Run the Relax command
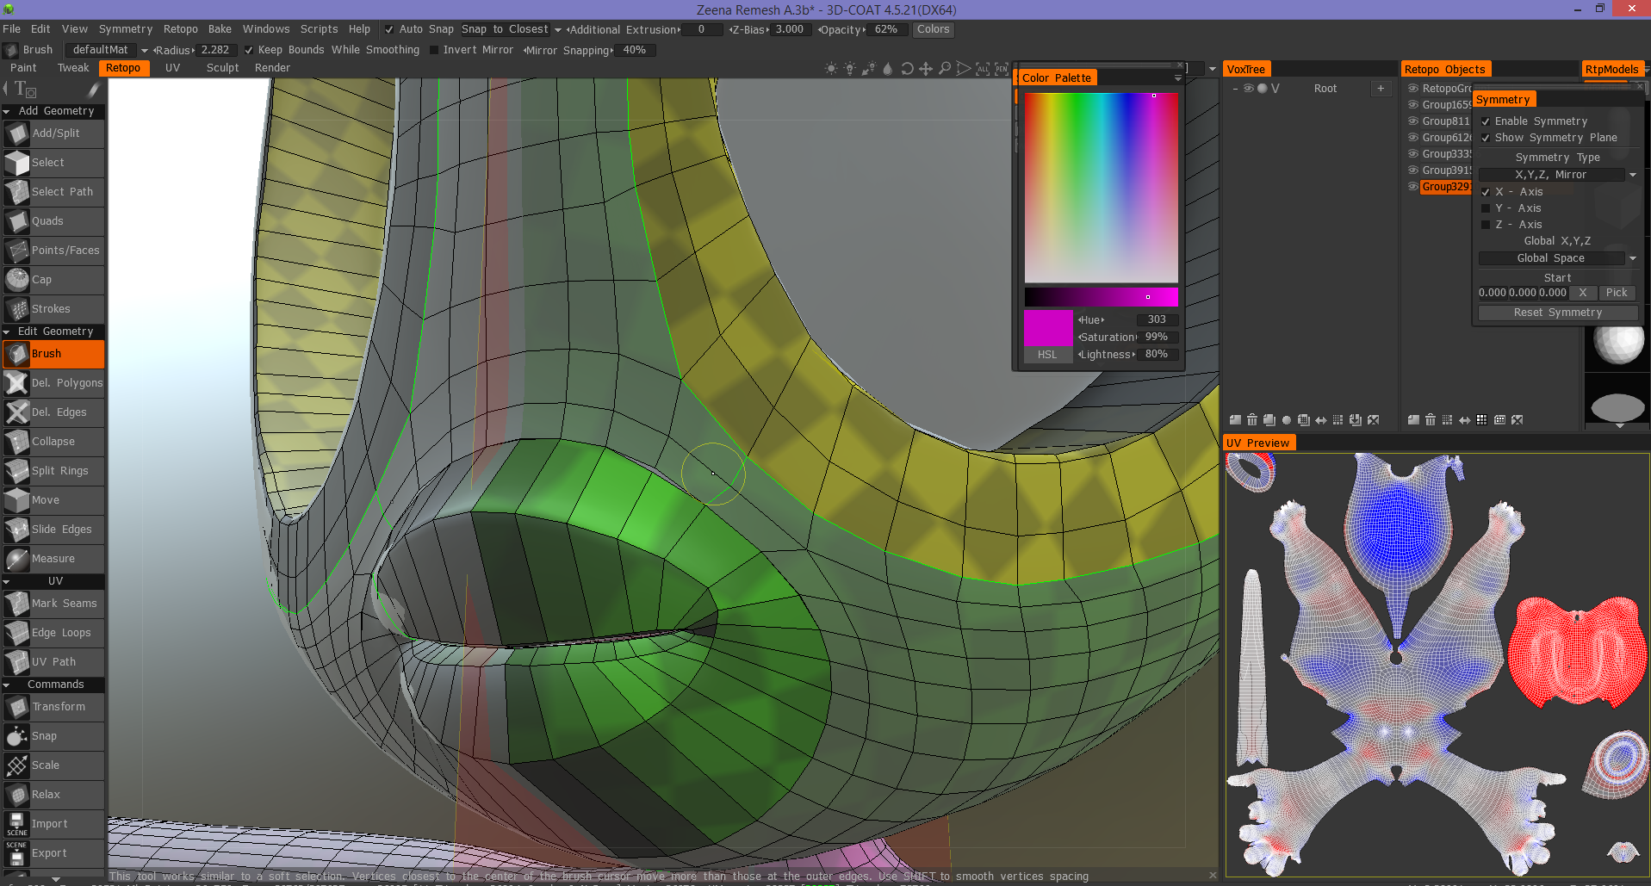This screenshot has height=886, width=1651. click(x=46, y=795)
